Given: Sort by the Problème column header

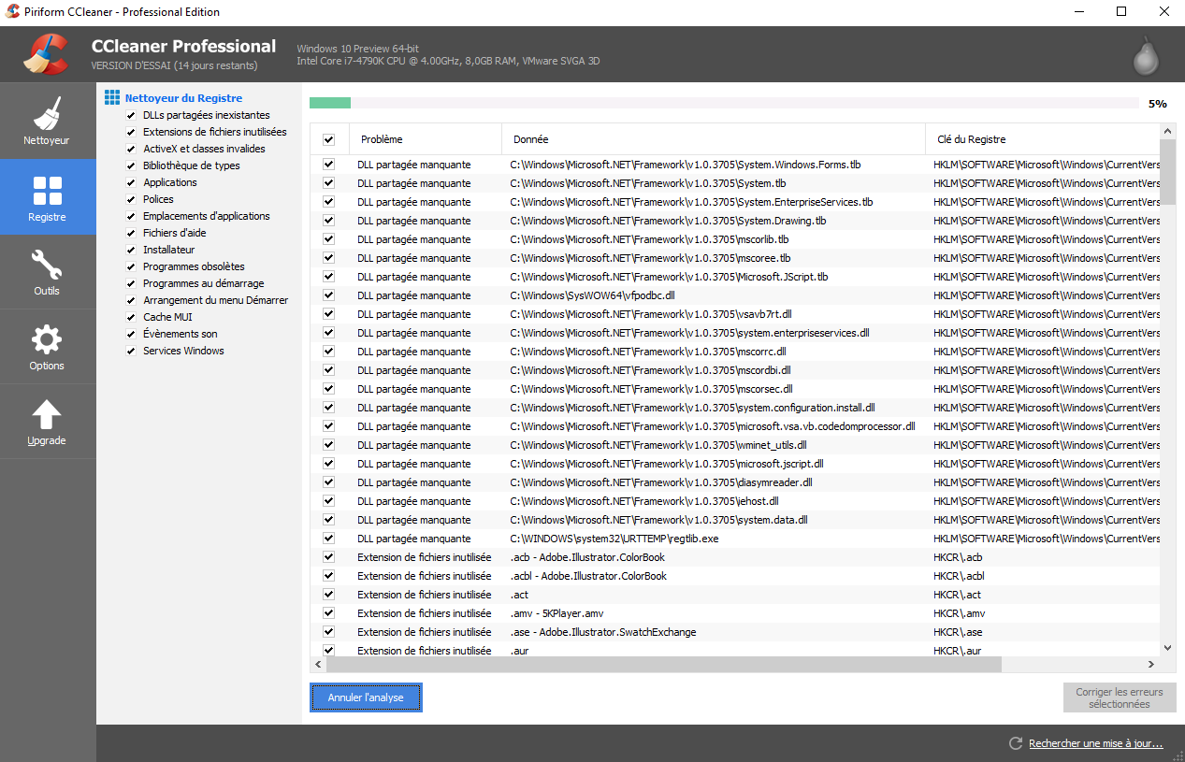Looking at the screenshot, I should point(426,139).
